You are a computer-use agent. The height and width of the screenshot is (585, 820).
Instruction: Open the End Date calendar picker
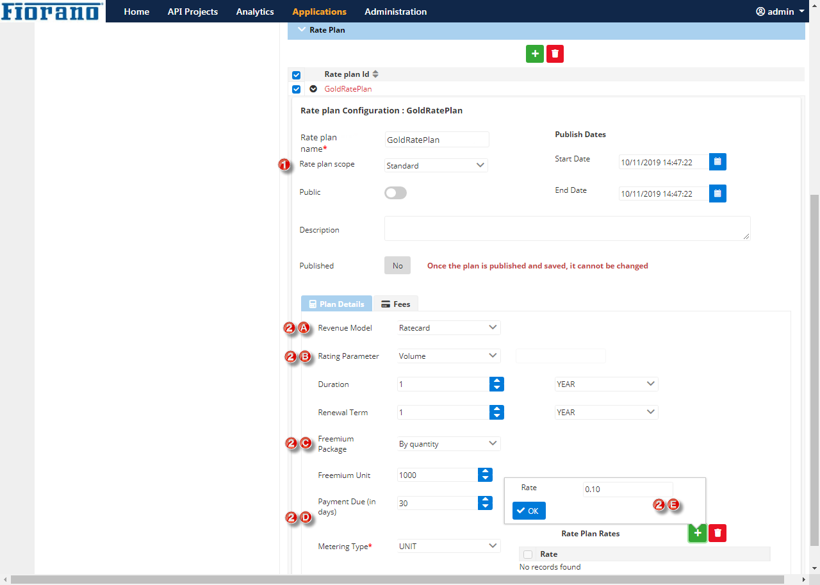[x=717, y=194]
